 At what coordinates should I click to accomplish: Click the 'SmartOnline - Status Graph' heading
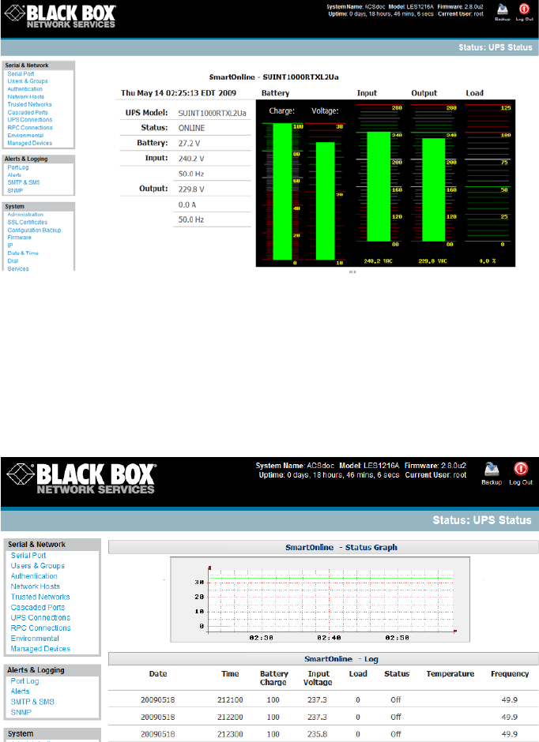coord(341,548)
